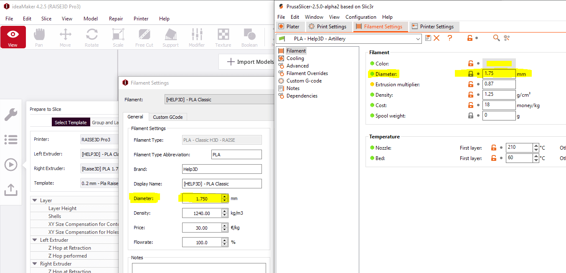The width and height of the screenshot is (566, 273).
Task: Click the play circle icon in ideaMaker sidebar
Action: click(11, 165)
